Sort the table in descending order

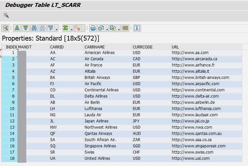tap(26, 28)
